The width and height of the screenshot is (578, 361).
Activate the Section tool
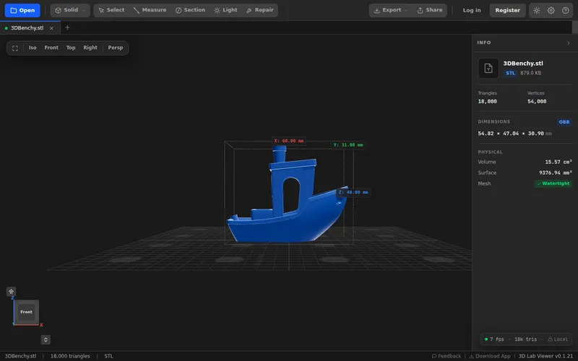[x=190, y=10]
